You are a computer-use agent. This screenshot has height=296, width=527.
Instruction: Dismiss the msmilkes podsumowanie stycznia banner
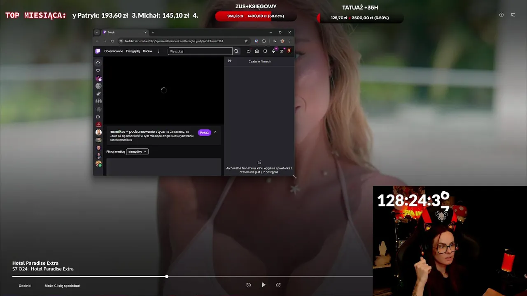click(x=215, y=132)
